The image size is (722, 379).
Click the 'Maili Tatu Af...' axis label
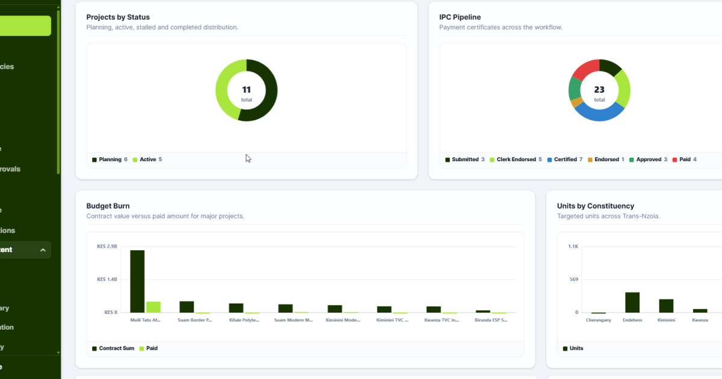(x=146, y=320)
